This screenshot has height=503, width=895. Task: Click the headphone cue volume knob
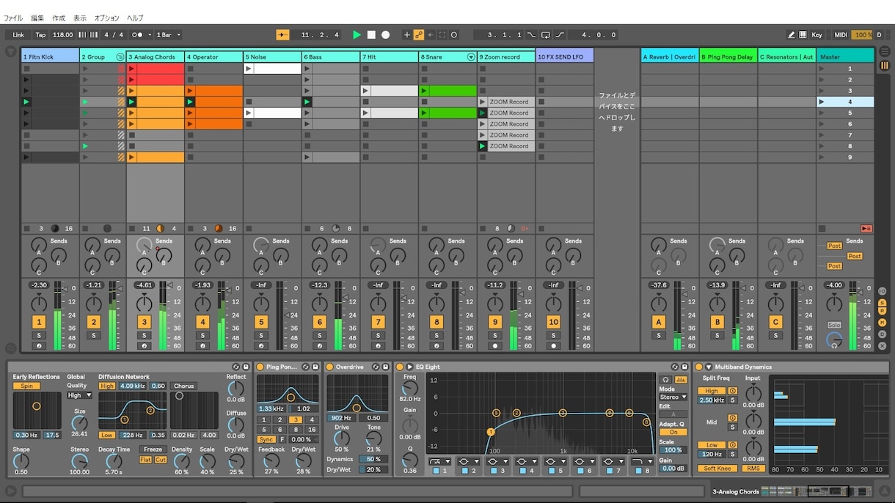834,339
